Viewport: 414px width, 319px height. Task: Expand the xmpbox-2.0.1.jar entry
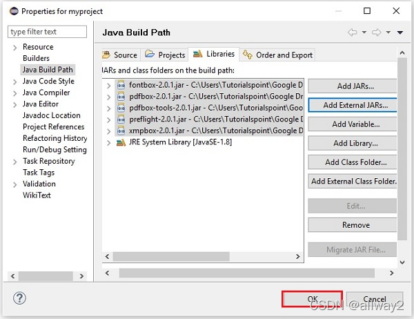(x=108, y=131)
